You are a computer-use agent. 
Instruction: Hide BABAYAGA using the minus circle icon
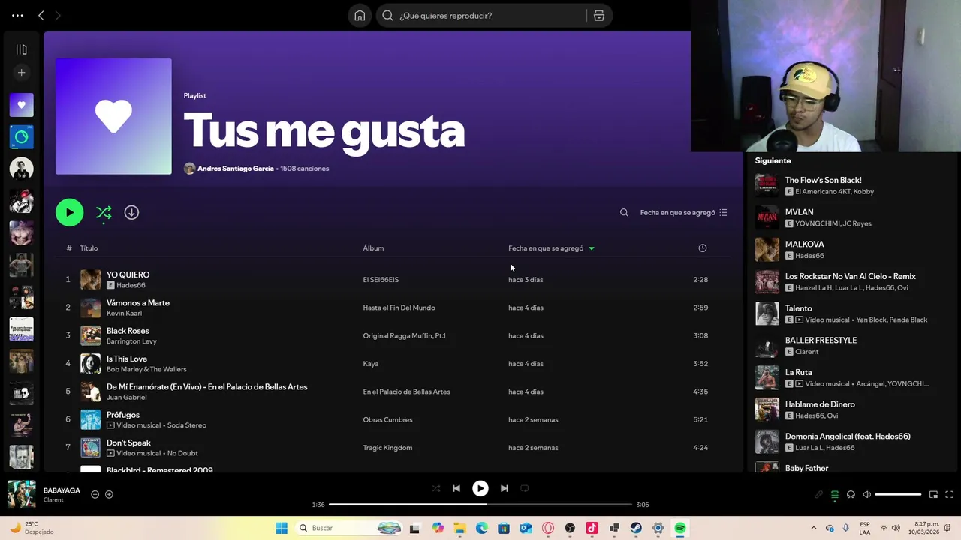click(x=95, y=494)
